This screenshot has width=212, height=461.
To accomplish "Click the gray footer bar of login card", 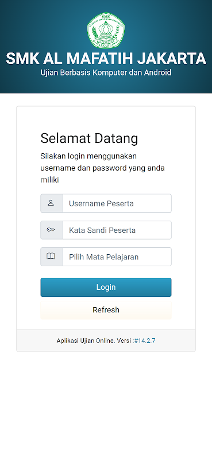I will point(106,341).
